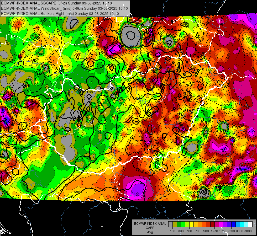Select the sky blue swatch left of 3000
The image size is (257, 236).
pos(238,224)
